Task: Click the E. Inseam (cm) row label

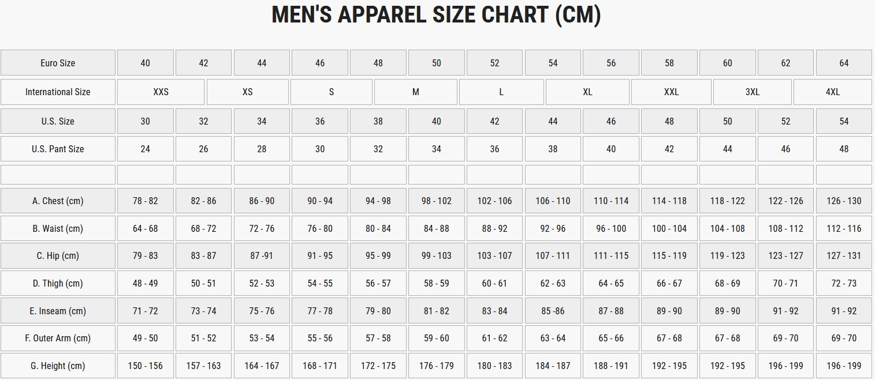Action: 58,311
